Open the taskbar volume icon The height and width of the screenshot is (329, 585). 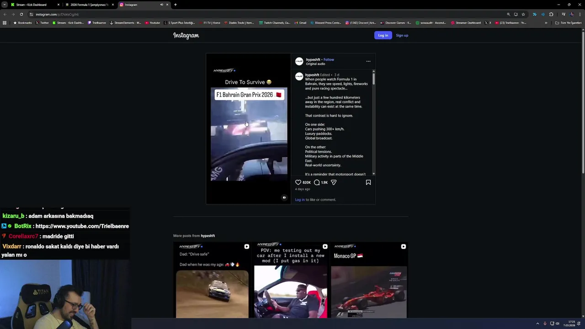pyautogui.click(x=558, y=324)
